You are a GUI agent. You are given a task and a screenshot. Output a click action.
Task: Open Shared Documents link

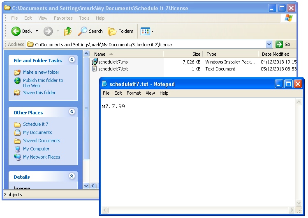[42, 141]
